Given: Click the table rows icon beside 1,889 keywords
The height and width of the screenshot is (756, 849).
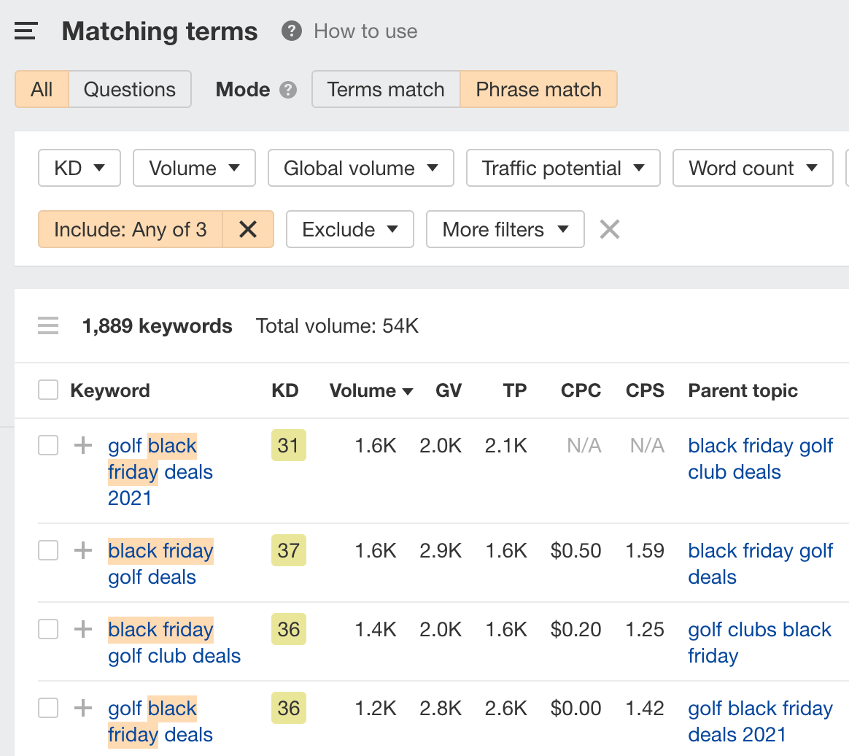Looking at the screenshot, I should click(48, 325).
